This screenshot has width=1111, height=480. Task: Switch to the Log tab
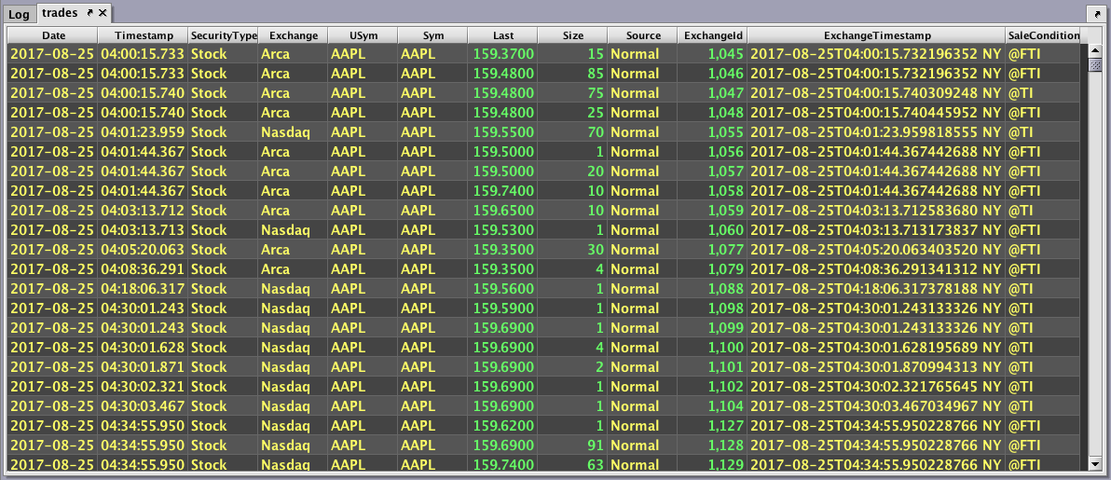(x=20, y=14)
